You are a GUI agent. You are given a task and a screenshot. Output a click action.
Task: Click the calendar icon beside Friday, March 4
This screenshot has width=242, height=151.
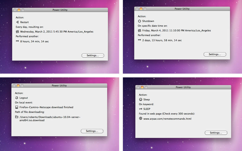pyautogui.click(x=139, y=31)
